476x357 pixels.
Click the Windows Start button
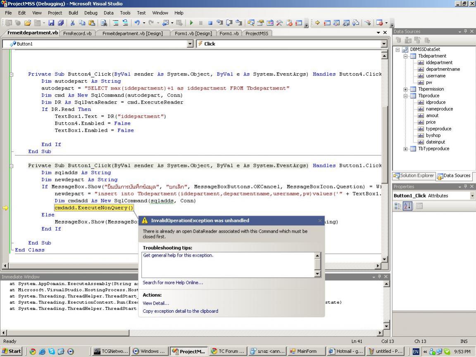tap(12, 351)
